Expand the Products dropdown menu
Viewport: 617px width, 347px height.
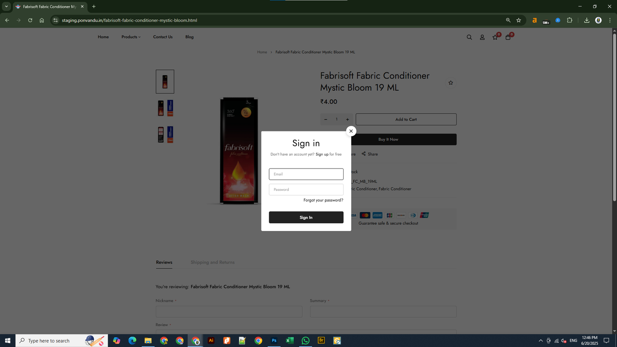coord(131,37)
